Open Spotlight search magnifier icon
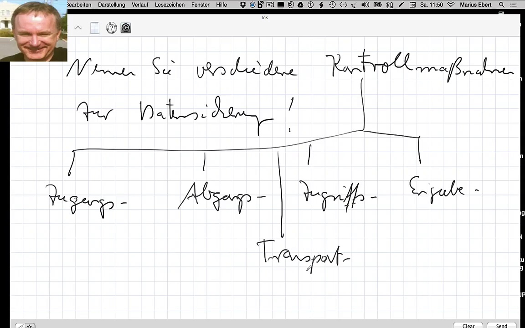This screenshot has height=328, width=525. tap(502, 5)
